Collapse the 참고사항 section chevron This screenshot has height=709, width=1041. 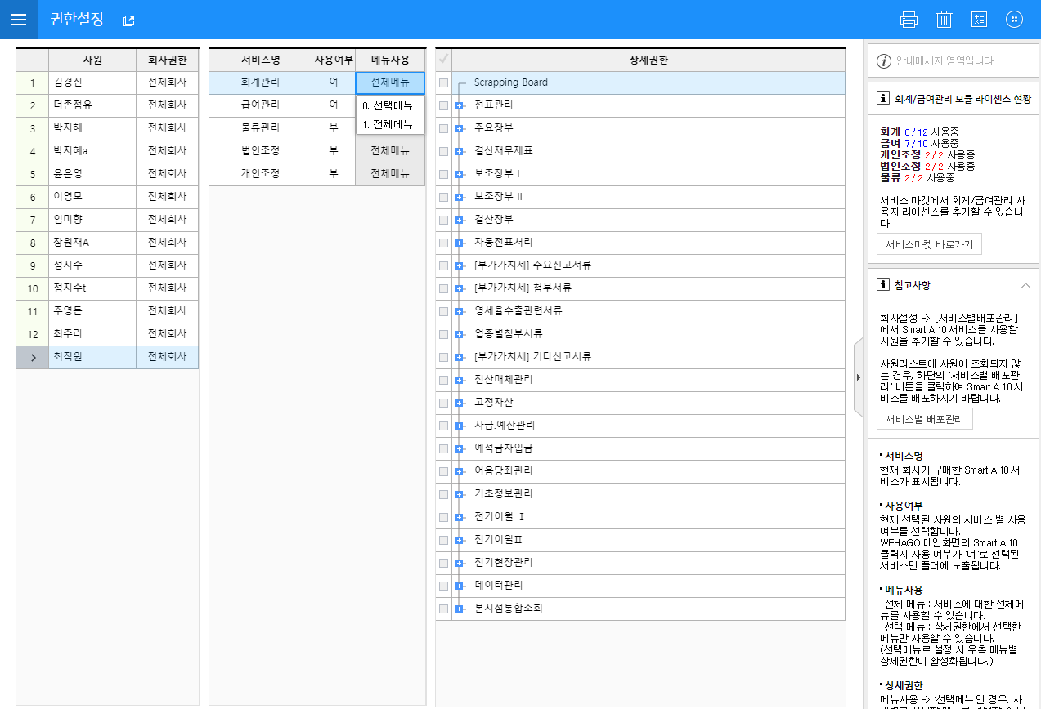1025,285
